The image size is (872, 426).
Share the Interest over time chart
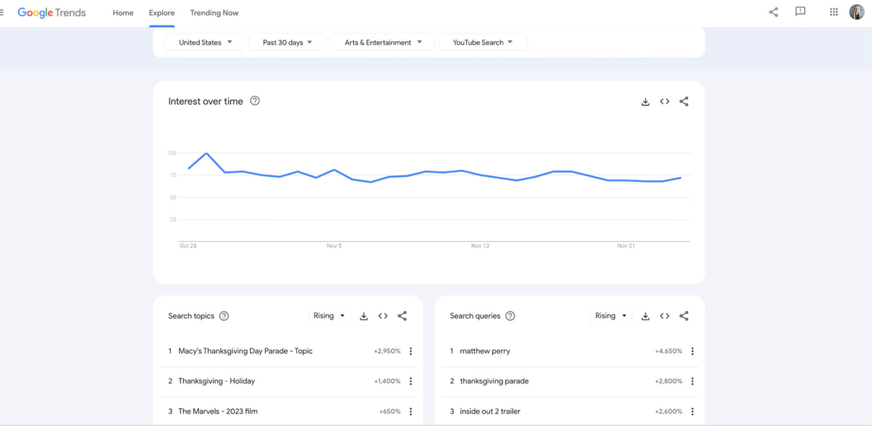(x=684, y=101)
